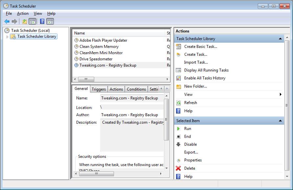This screenshot has height=190, width=293.
Task: Click the task list horizontal scrollbar thumb
Action: pyautogui.click(x=86, y=79)
